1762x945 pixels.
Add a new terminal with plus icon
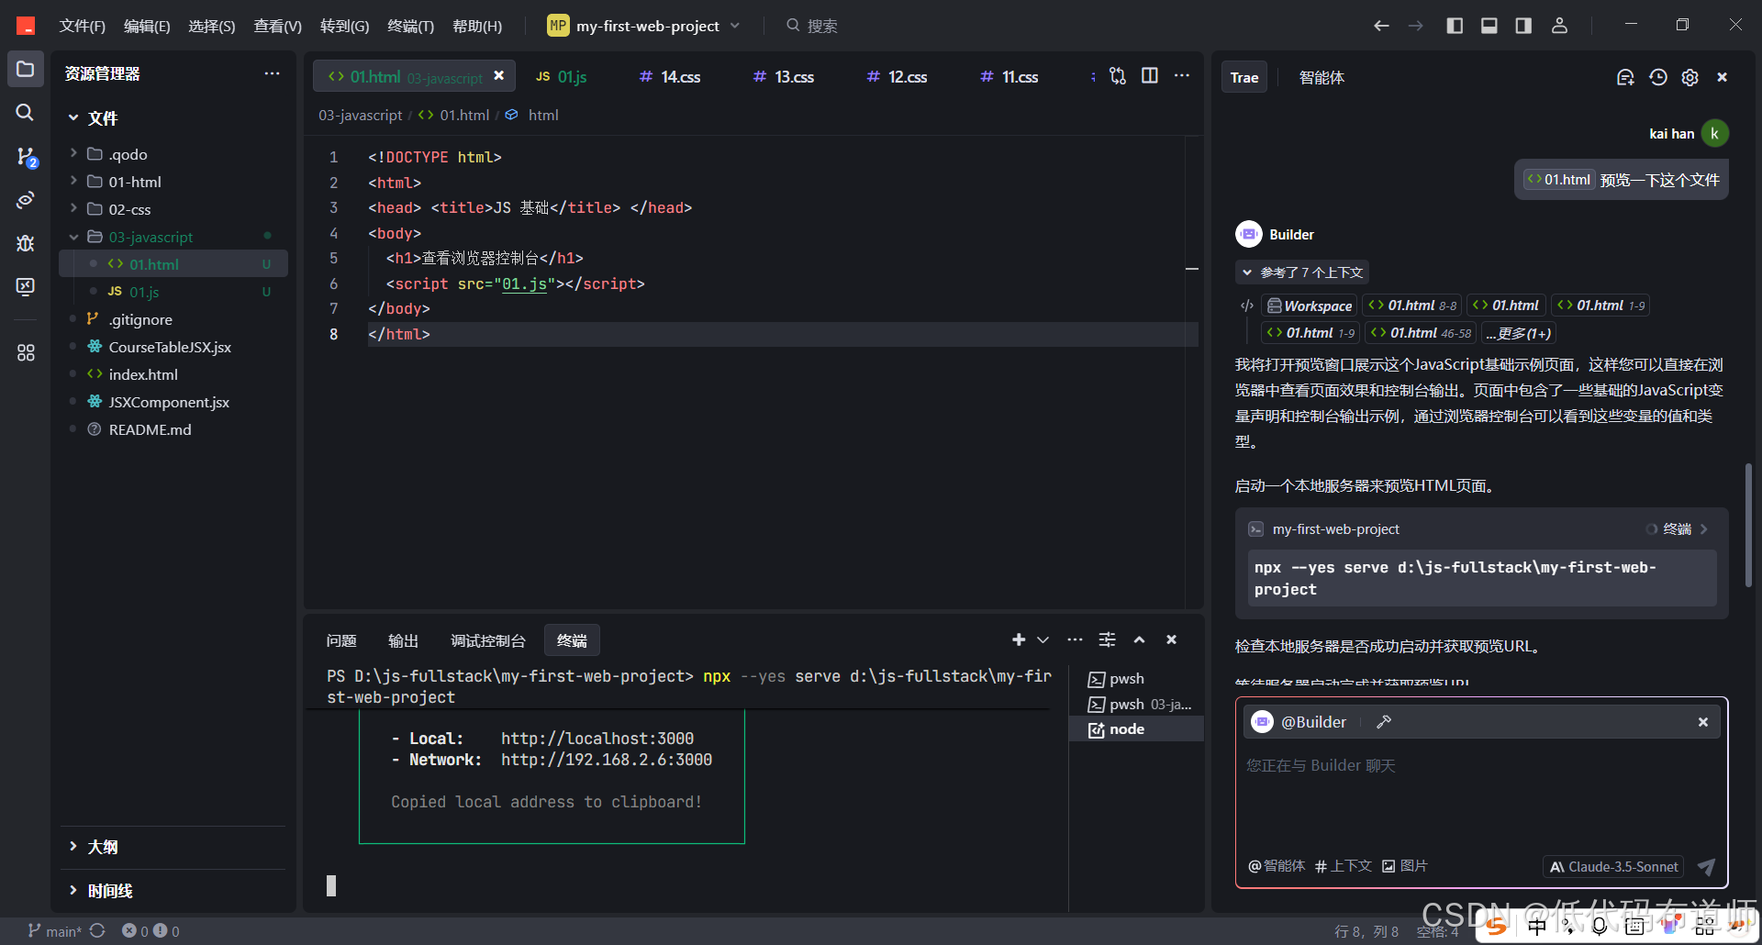point(1018,639)
